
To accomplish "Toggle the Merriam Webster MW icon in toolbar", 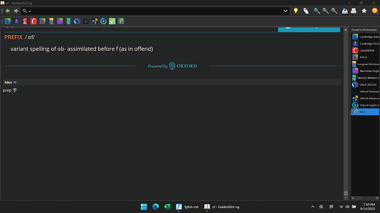I will pos(69,21).
